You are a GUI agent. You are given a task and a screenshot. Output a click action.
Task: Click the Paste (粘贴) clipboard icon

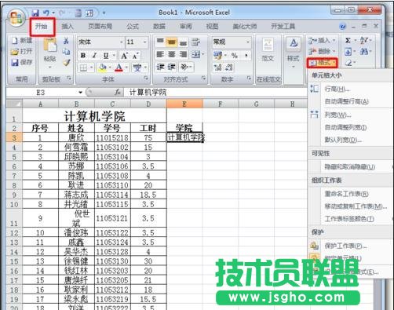[x=50, y=46]
